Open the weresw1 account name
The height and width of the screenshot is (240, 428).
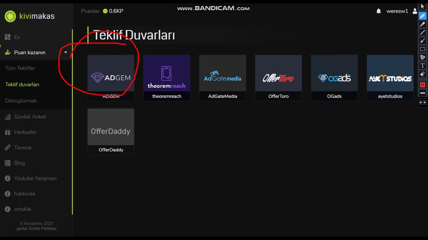(397, 11)
